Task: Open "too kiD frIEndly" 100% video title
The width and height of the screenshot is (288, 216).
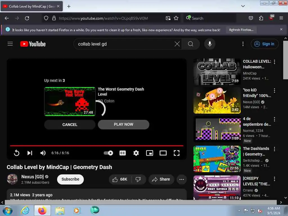Action: 257,93
